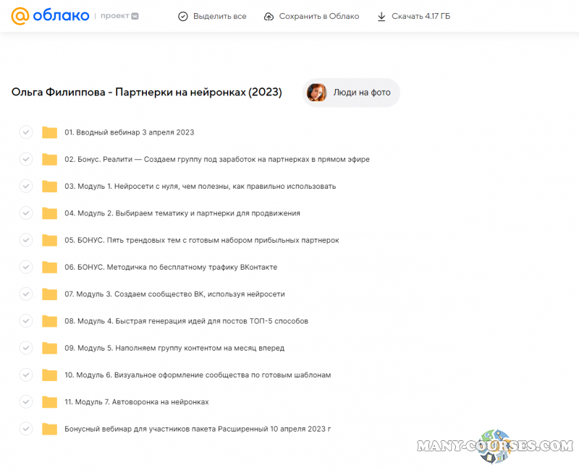Open folder icon for 11. Модуль 7
This screenshot has height=470, width=579.
coord(49,402)
